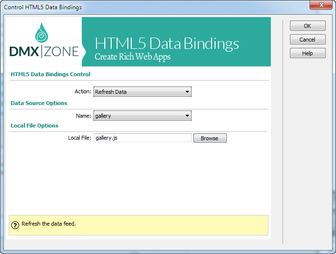Click the DMX|ZONE wordmark text
This screenshot has height=254, width=336.
(x=44, y=51)
